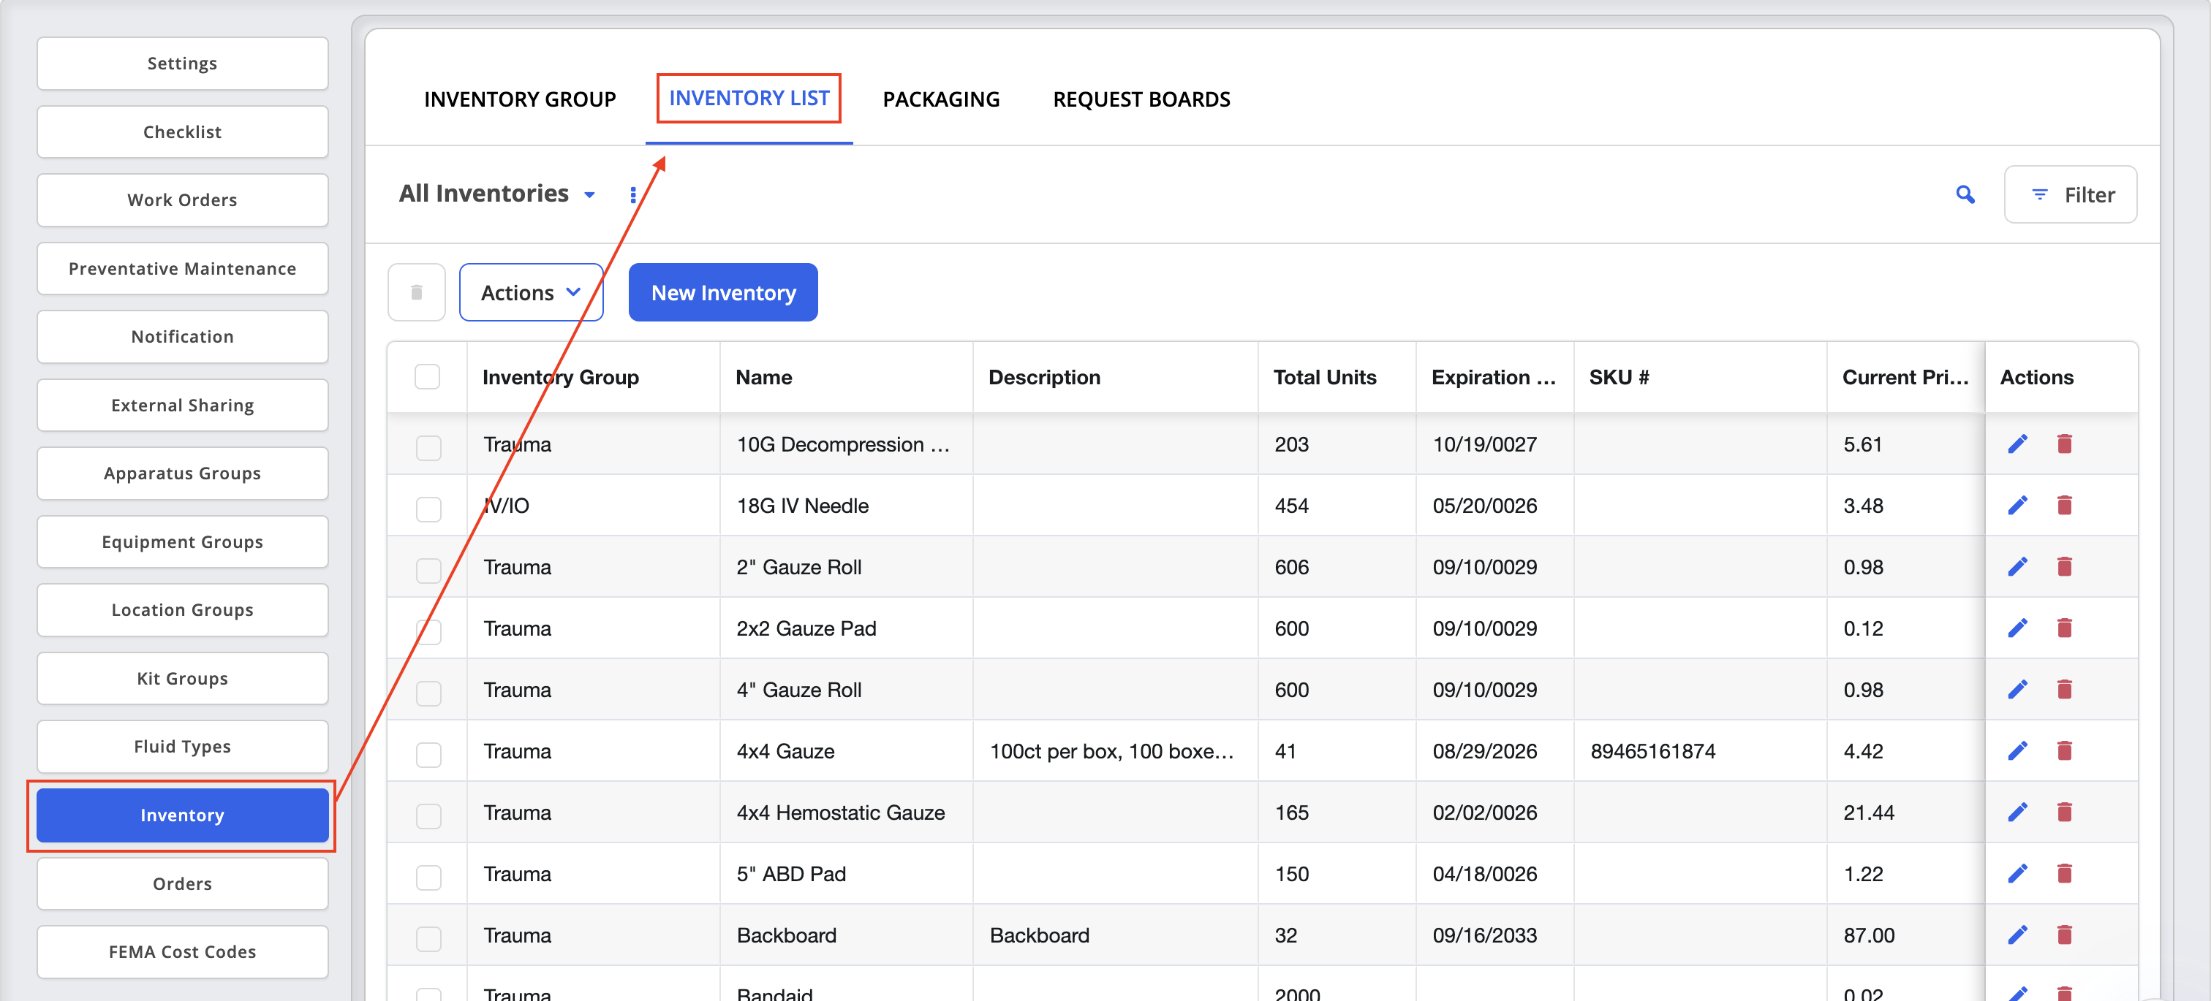Switch to the Inventory Group tab
Viewport: 2211px width, 1001px height.
coord(519,99)
